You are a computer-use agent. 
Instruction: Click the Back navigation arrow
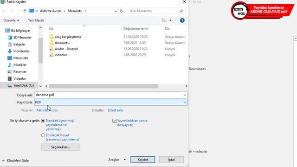(4, 11)
